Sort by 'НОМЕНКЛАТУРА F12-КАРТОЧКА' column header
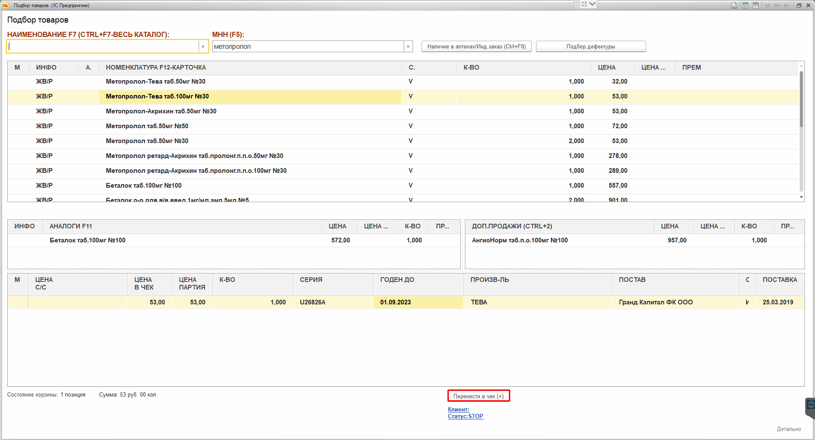Image resolution: width=815 pixels, height=440 pixels. pos(156,68)
